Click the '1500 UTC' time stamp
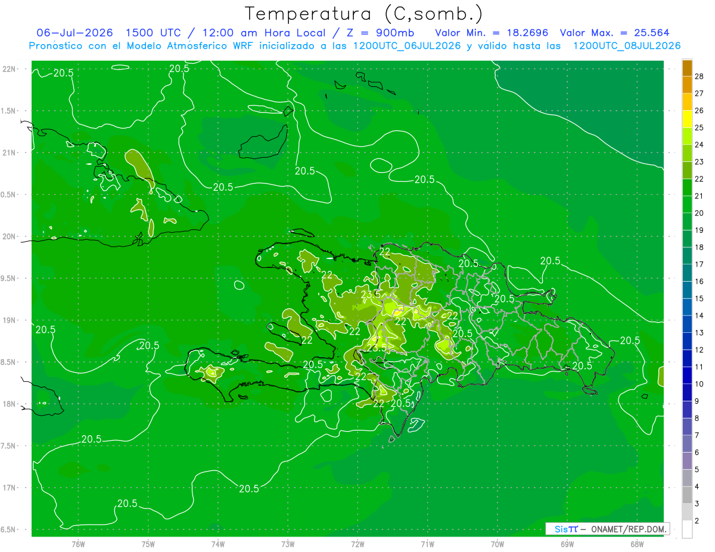 tap(156, 33)
